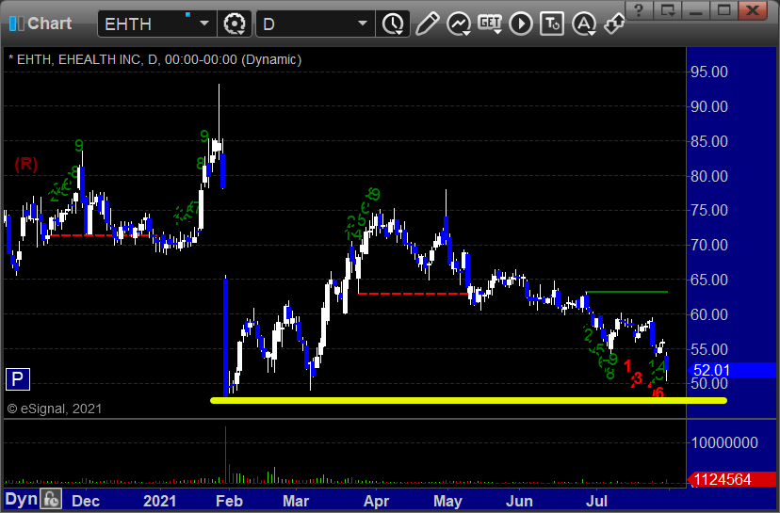The height and width of the screenshot is (513, 780).
Task: Expand the interval dropdown arrow
Action: click(x=363, y=24)
